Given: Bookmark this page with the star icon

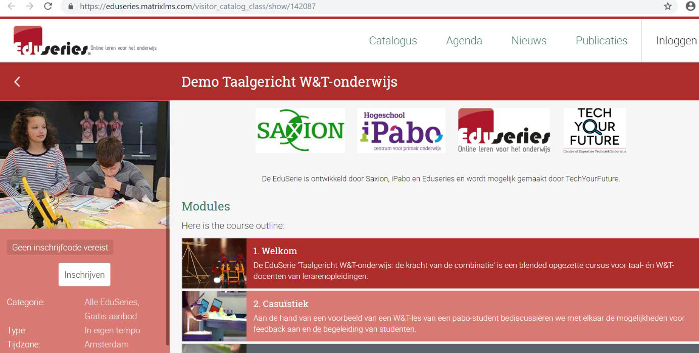Looking at the screenshot, I should coord(668,6).
